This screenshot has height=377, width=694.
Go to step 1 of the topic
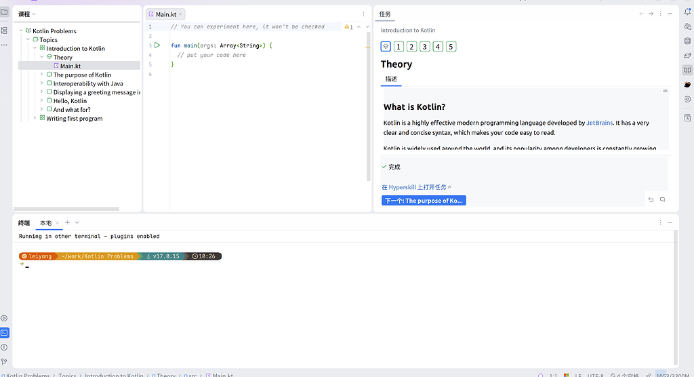click(x=399, y=47)
